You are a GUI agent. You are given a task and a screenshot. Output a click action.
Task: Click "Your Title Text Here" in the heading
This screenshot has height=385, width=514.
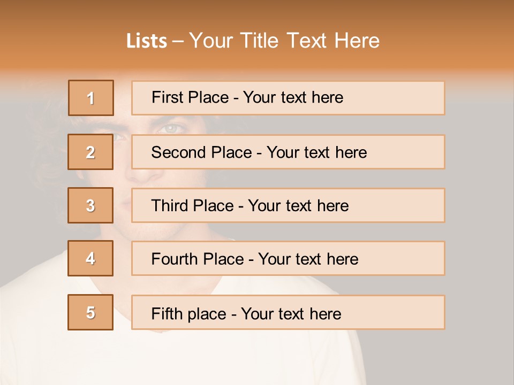(284, 41)
